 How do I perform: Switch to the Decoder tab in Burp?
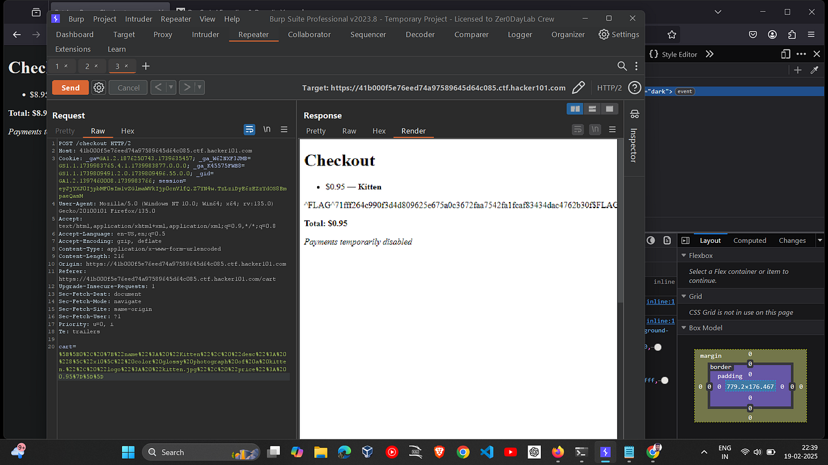(x=419, y=35)
